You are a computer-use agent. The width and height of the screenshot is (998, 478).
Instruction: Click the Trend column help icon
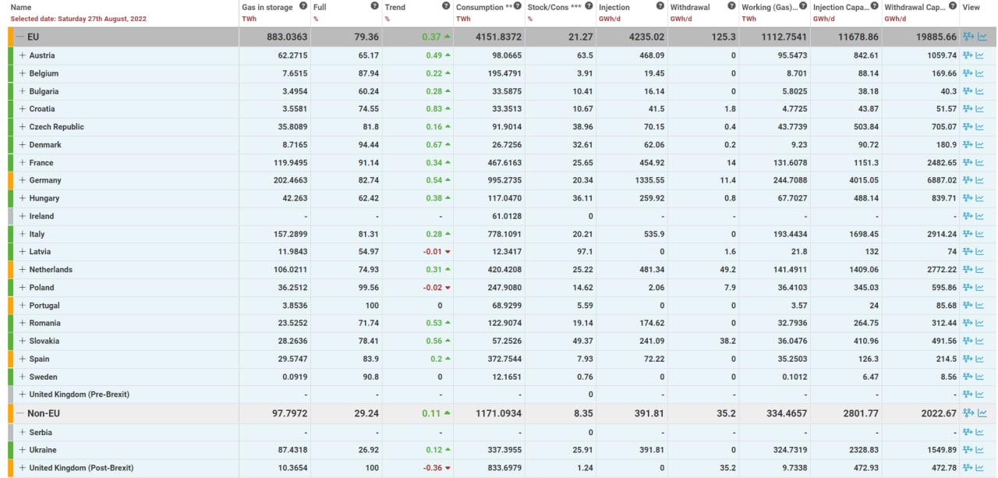[x=446, y=6]
